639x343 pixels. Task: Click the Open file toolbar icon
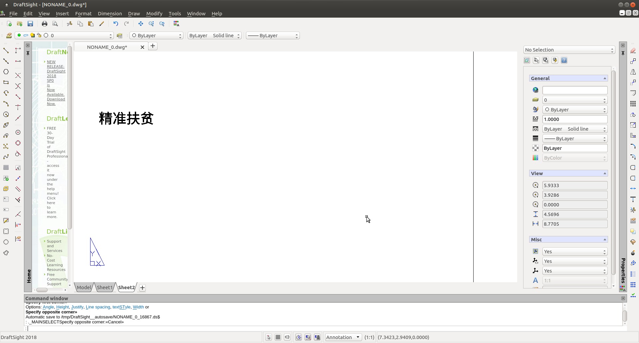pos(20,24)
